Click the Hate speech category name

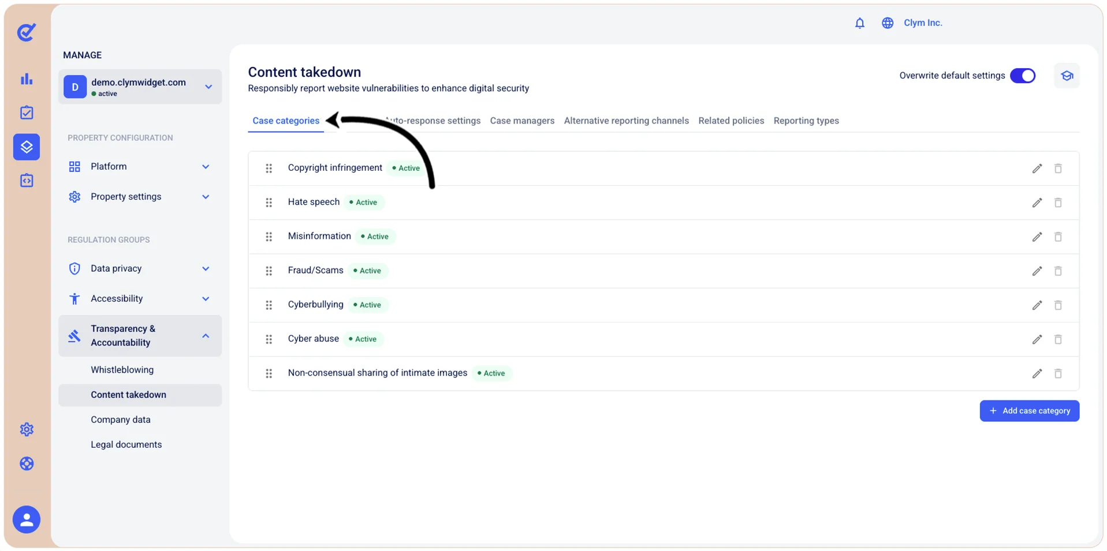314,202
